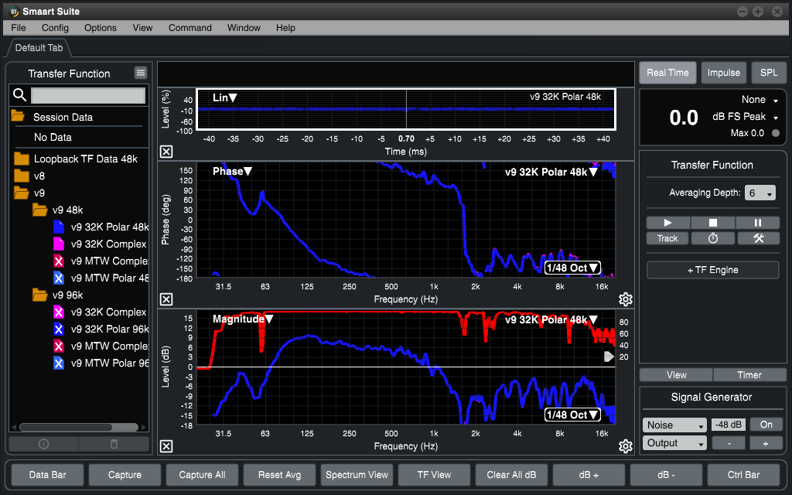The image size is (792, 495).
Task: Close the Phase plot pane
Action: point(166,299)
